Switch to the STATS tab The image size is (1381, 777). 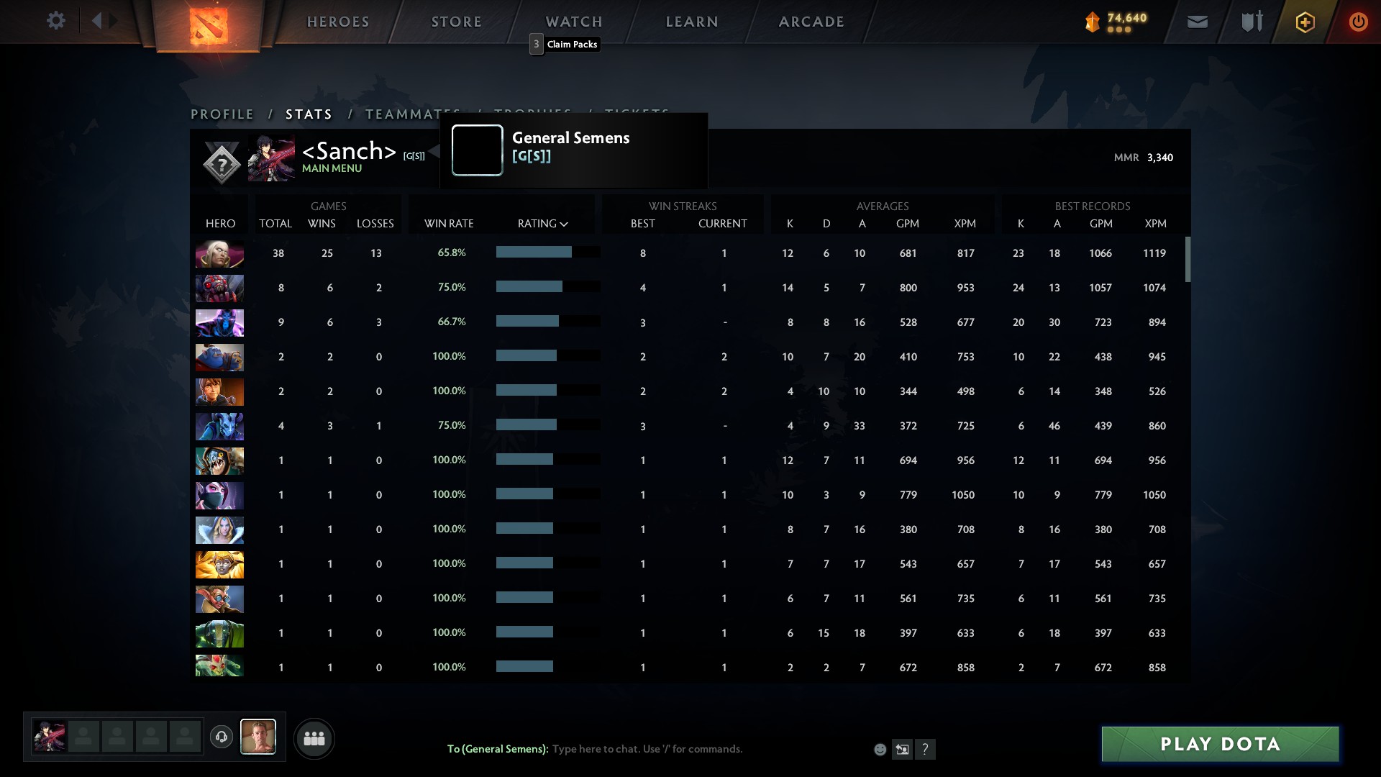click(x=309, y=114)
